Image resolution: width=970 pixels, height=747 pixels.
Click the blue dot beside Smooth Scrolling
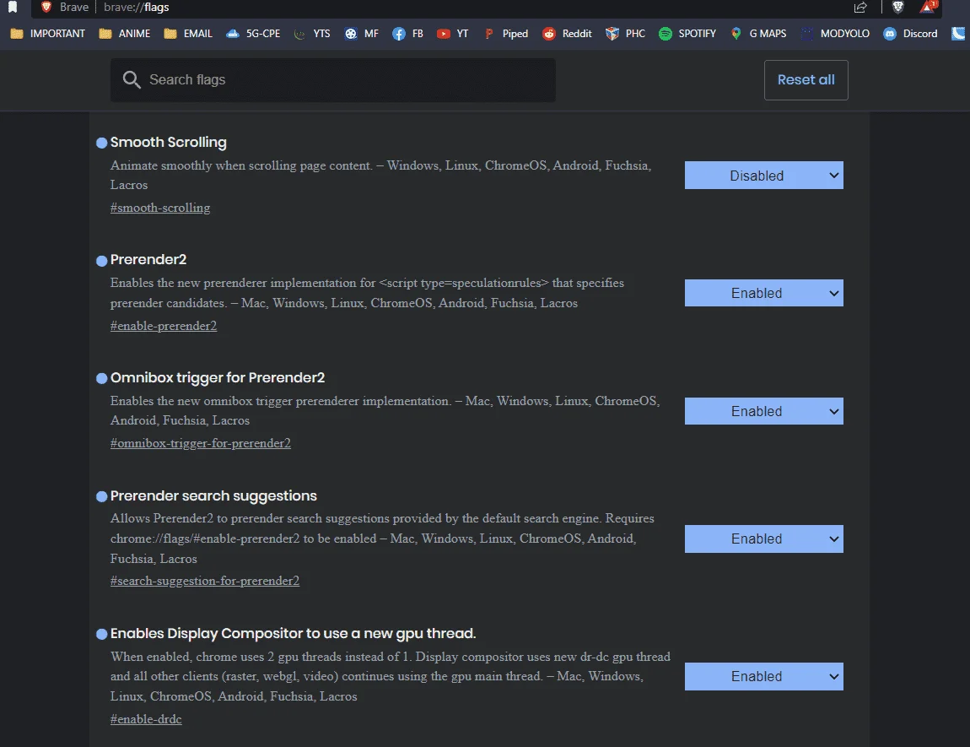(x=102, y=143)
